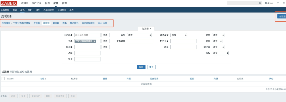This screenshot has height=102, width=286.
Task: Open the user profile icon
Action: (x=284, y=3)
